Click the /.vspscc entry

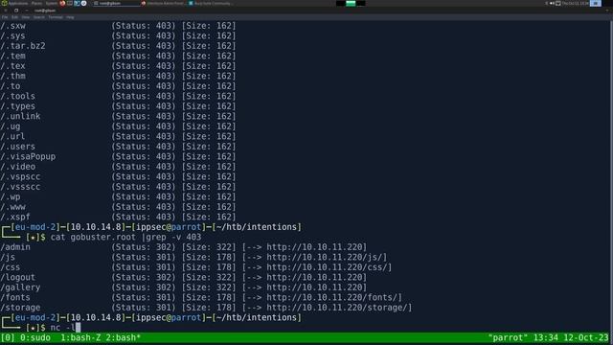pos(20,176)
